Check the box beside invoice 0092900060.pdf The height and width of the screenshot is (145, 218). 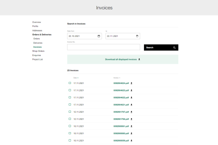point(70,133)
